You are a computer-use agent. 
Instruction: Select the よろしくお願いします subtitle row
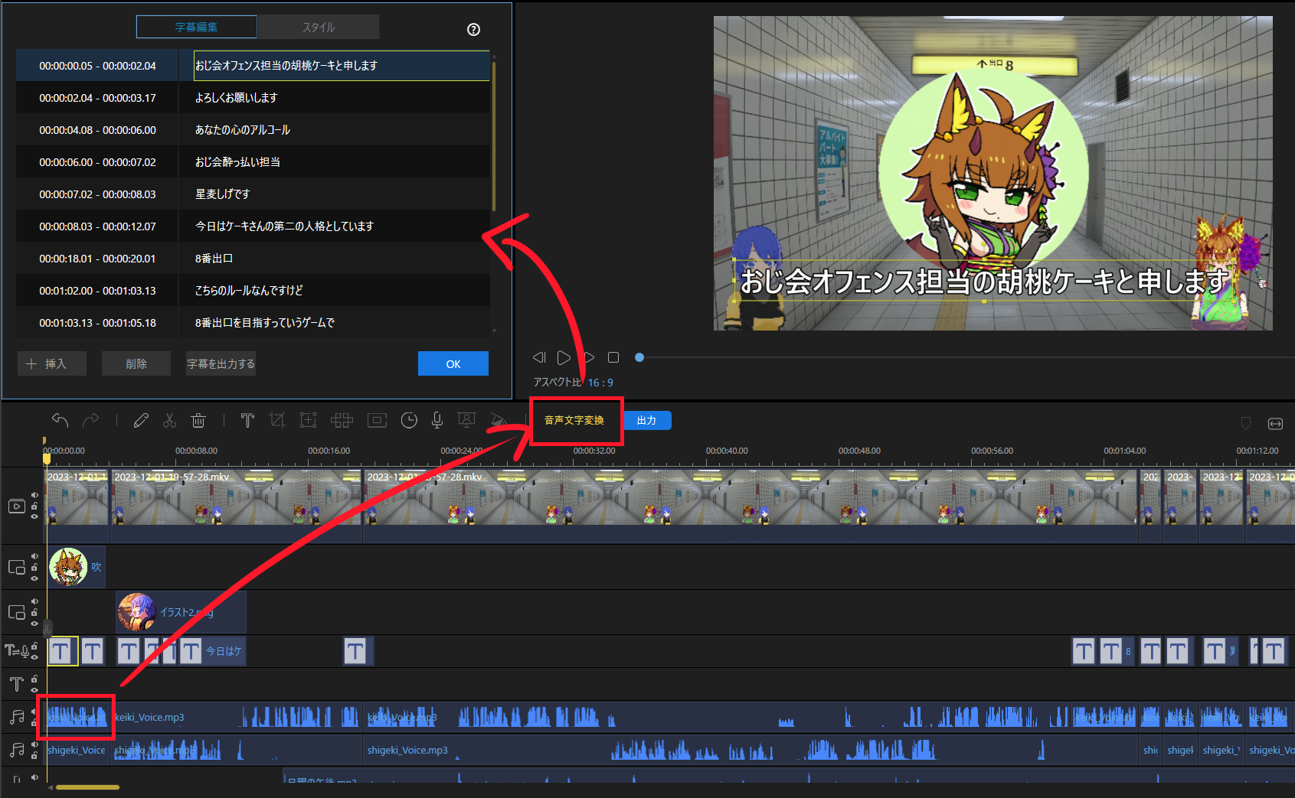coord(253,98)
